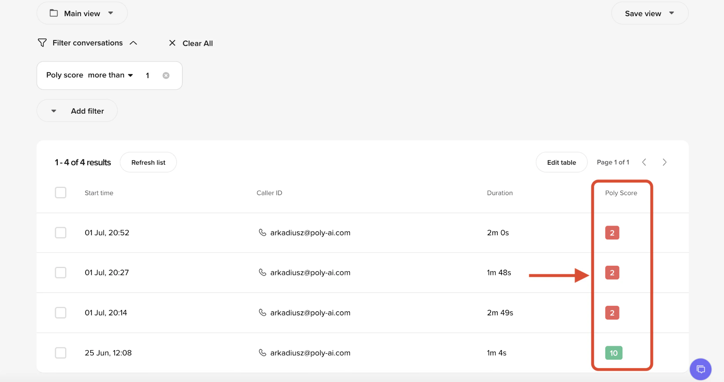Click the folder icon in Main view
Image resolution: width=724 pixels, height=382 pixels.
(x=54, y=13)
